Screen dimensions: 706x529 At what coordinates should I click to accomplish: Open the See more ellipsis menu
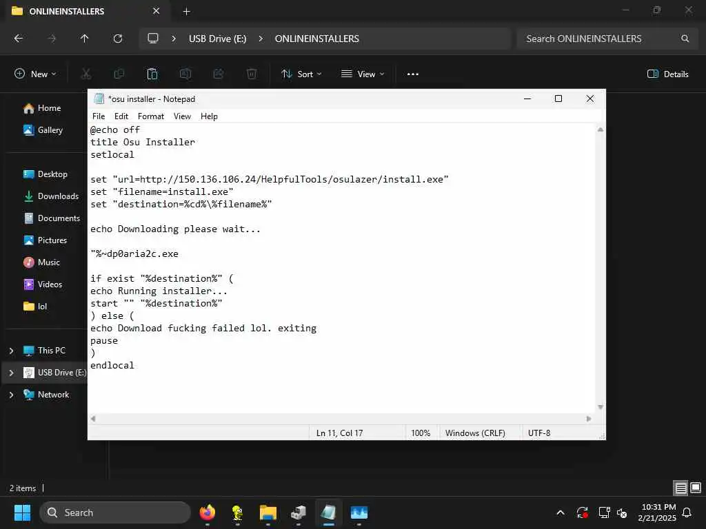pos(413,74)
